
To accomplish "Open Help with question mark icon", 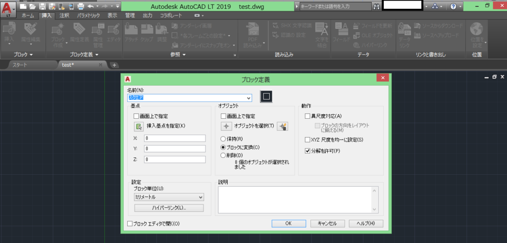I will click(453, 6).
